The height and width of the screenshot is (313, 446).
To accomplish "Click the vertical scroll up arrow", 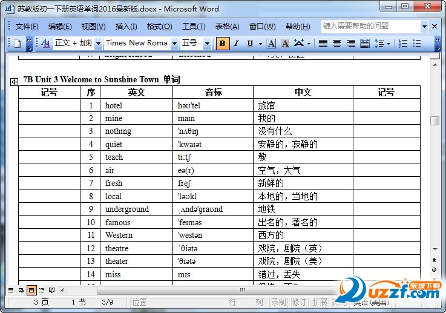I will (x=435, y=65).
